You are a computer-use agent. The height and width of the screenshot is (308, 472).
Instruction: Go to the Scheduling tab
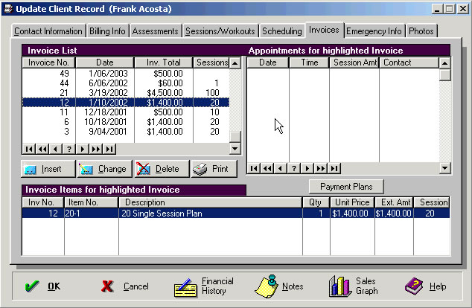click(282, 31)
